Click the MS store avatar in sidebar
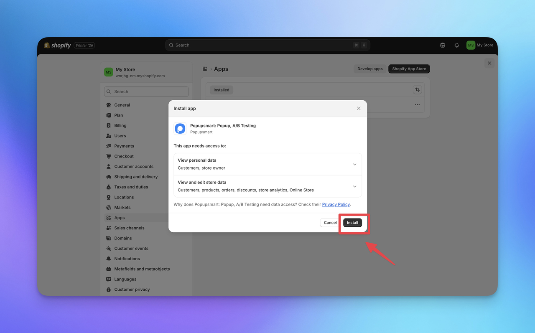 109,72
